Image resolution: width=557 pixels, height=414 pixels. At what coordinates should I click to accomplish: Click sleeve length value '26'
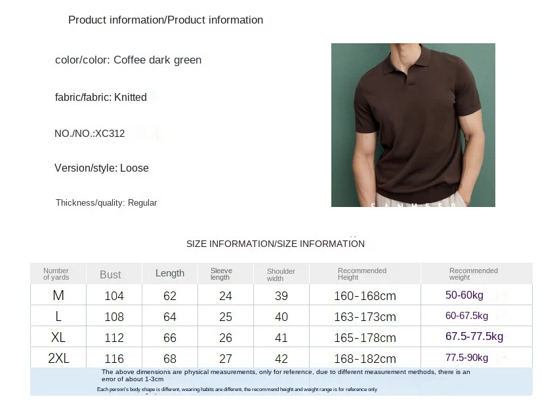coord(226,338)
